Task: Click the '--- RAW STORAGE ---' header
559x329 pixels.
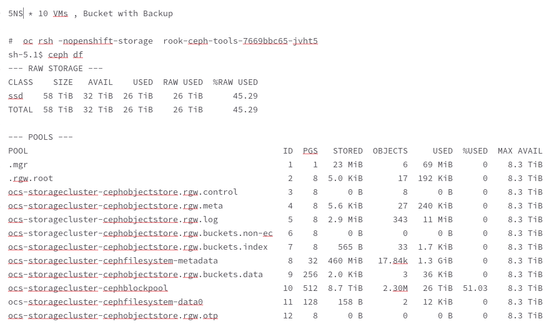Action: tap(56, 68)
